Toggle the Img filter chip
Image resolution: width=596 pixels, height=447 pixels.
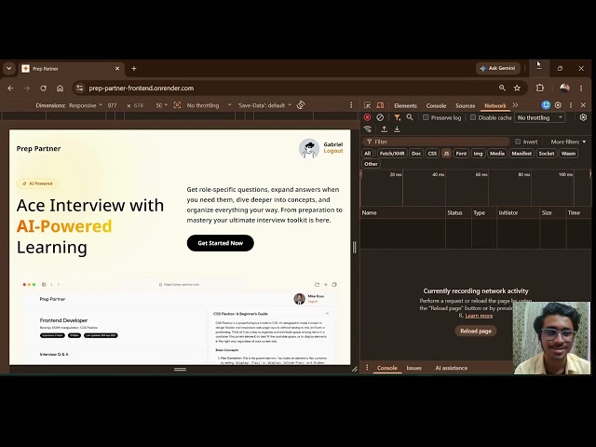pyautogui.click(x=478, y=154)
